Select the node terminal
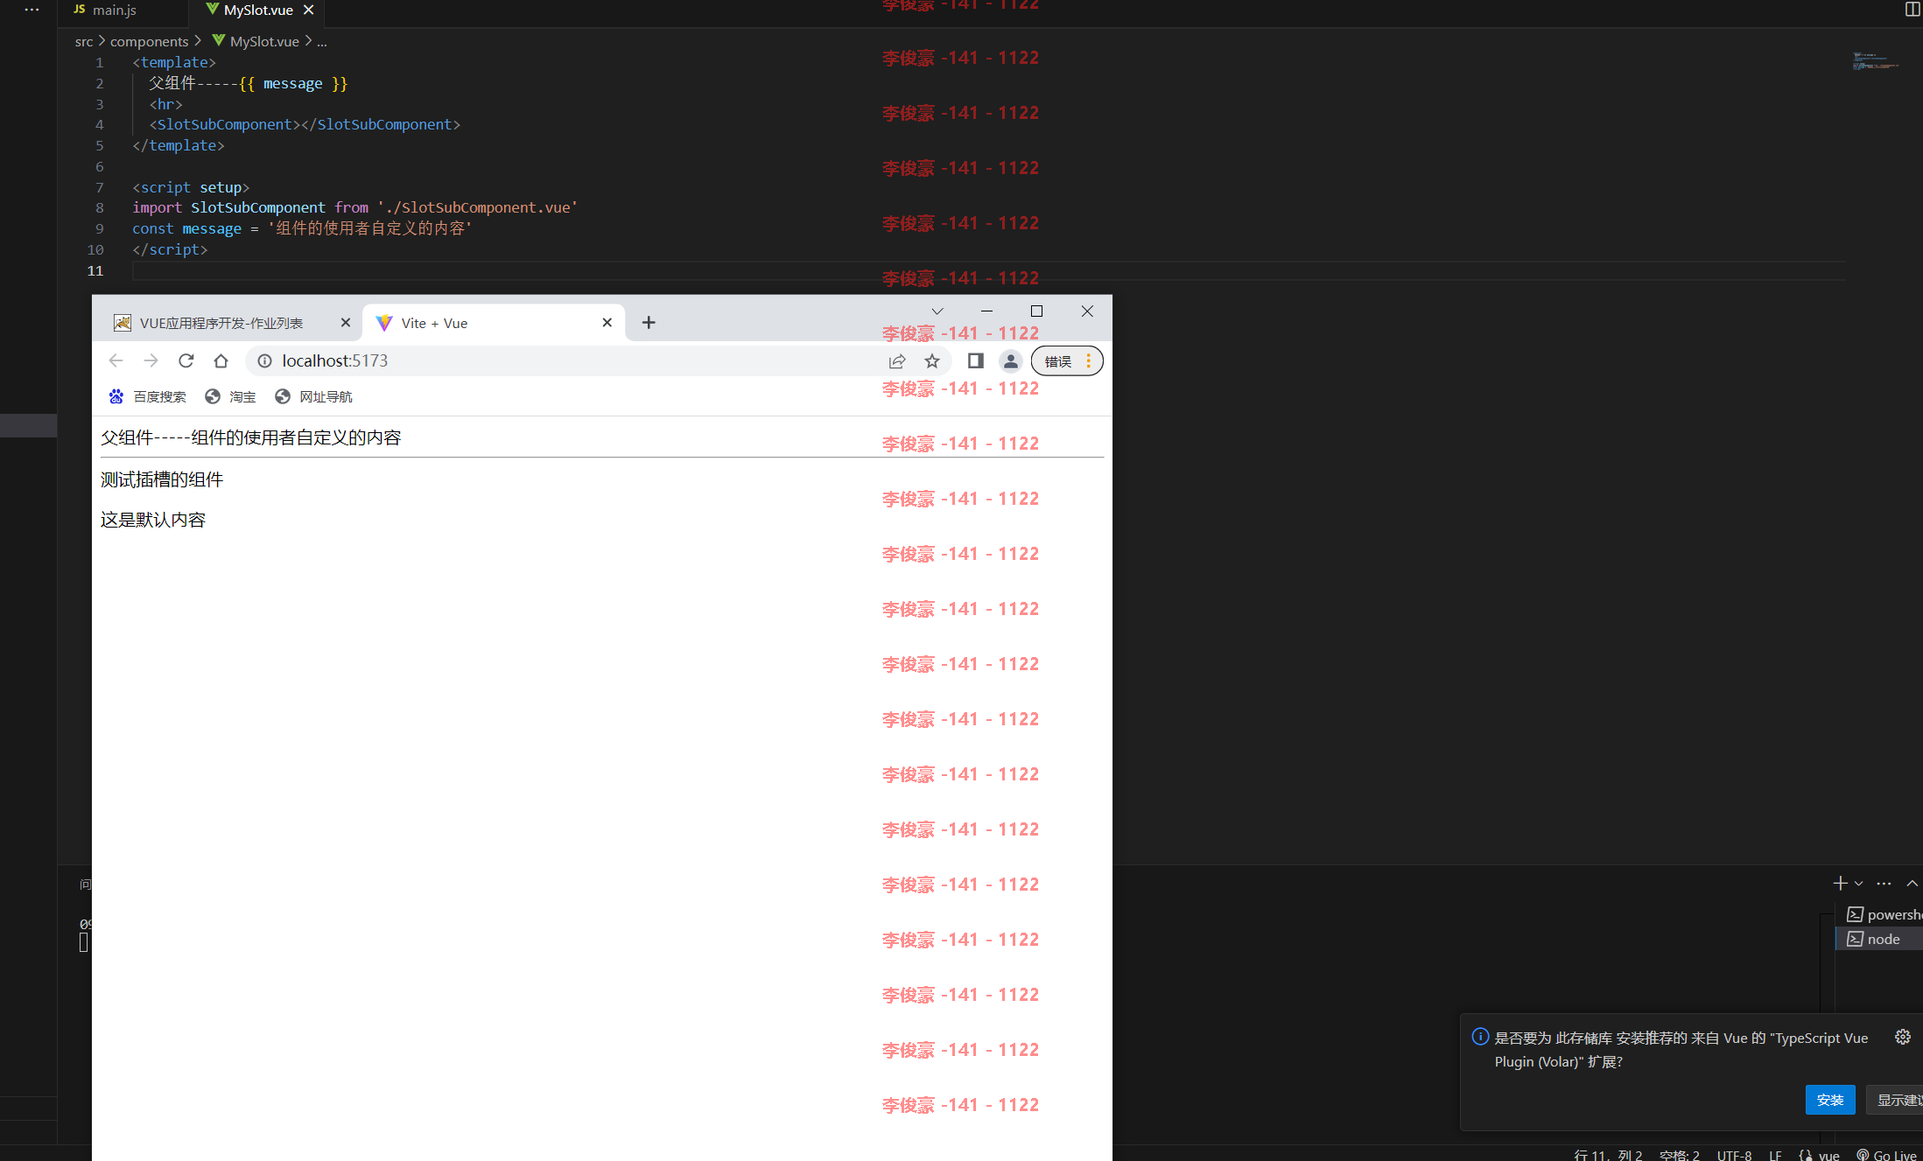This screenshot has width=1923, height=1161. [x=1878, y=939]
